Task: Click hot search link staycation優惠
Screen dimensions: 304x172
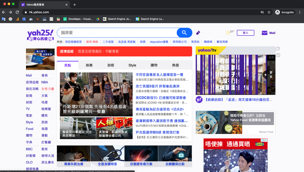Action: [159, 42]
